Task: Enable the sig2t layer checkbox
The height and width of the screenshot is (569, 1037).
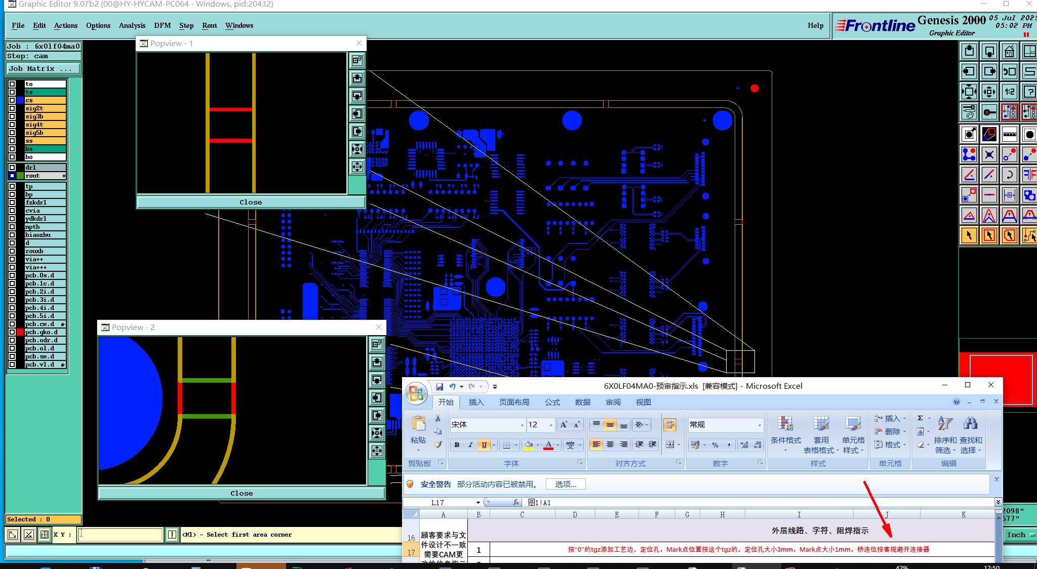Action: 12,108
